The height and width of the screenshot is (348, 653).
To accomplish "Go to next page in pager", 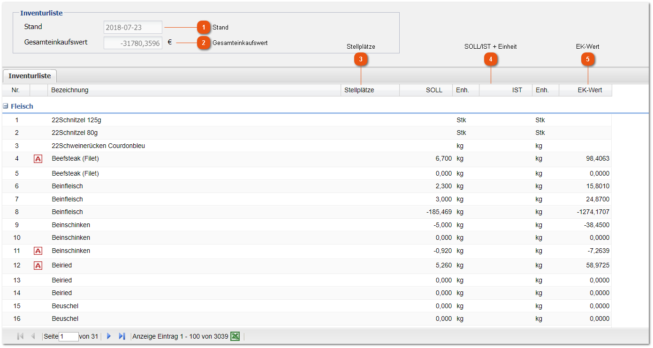I will [109, 336].
